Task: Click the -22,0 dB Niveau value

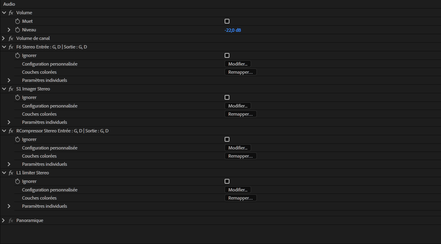Action: [233, 30]
